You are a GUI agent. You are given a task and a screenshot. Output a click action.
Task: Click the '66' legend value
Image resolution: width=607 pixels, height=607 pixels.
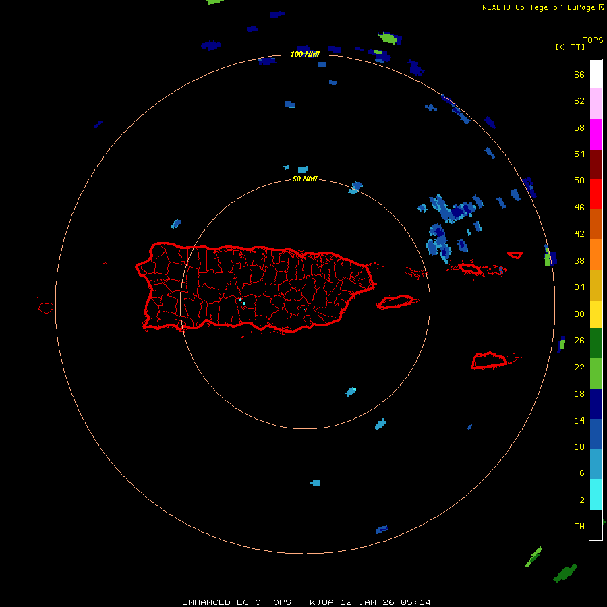(579, 74)
